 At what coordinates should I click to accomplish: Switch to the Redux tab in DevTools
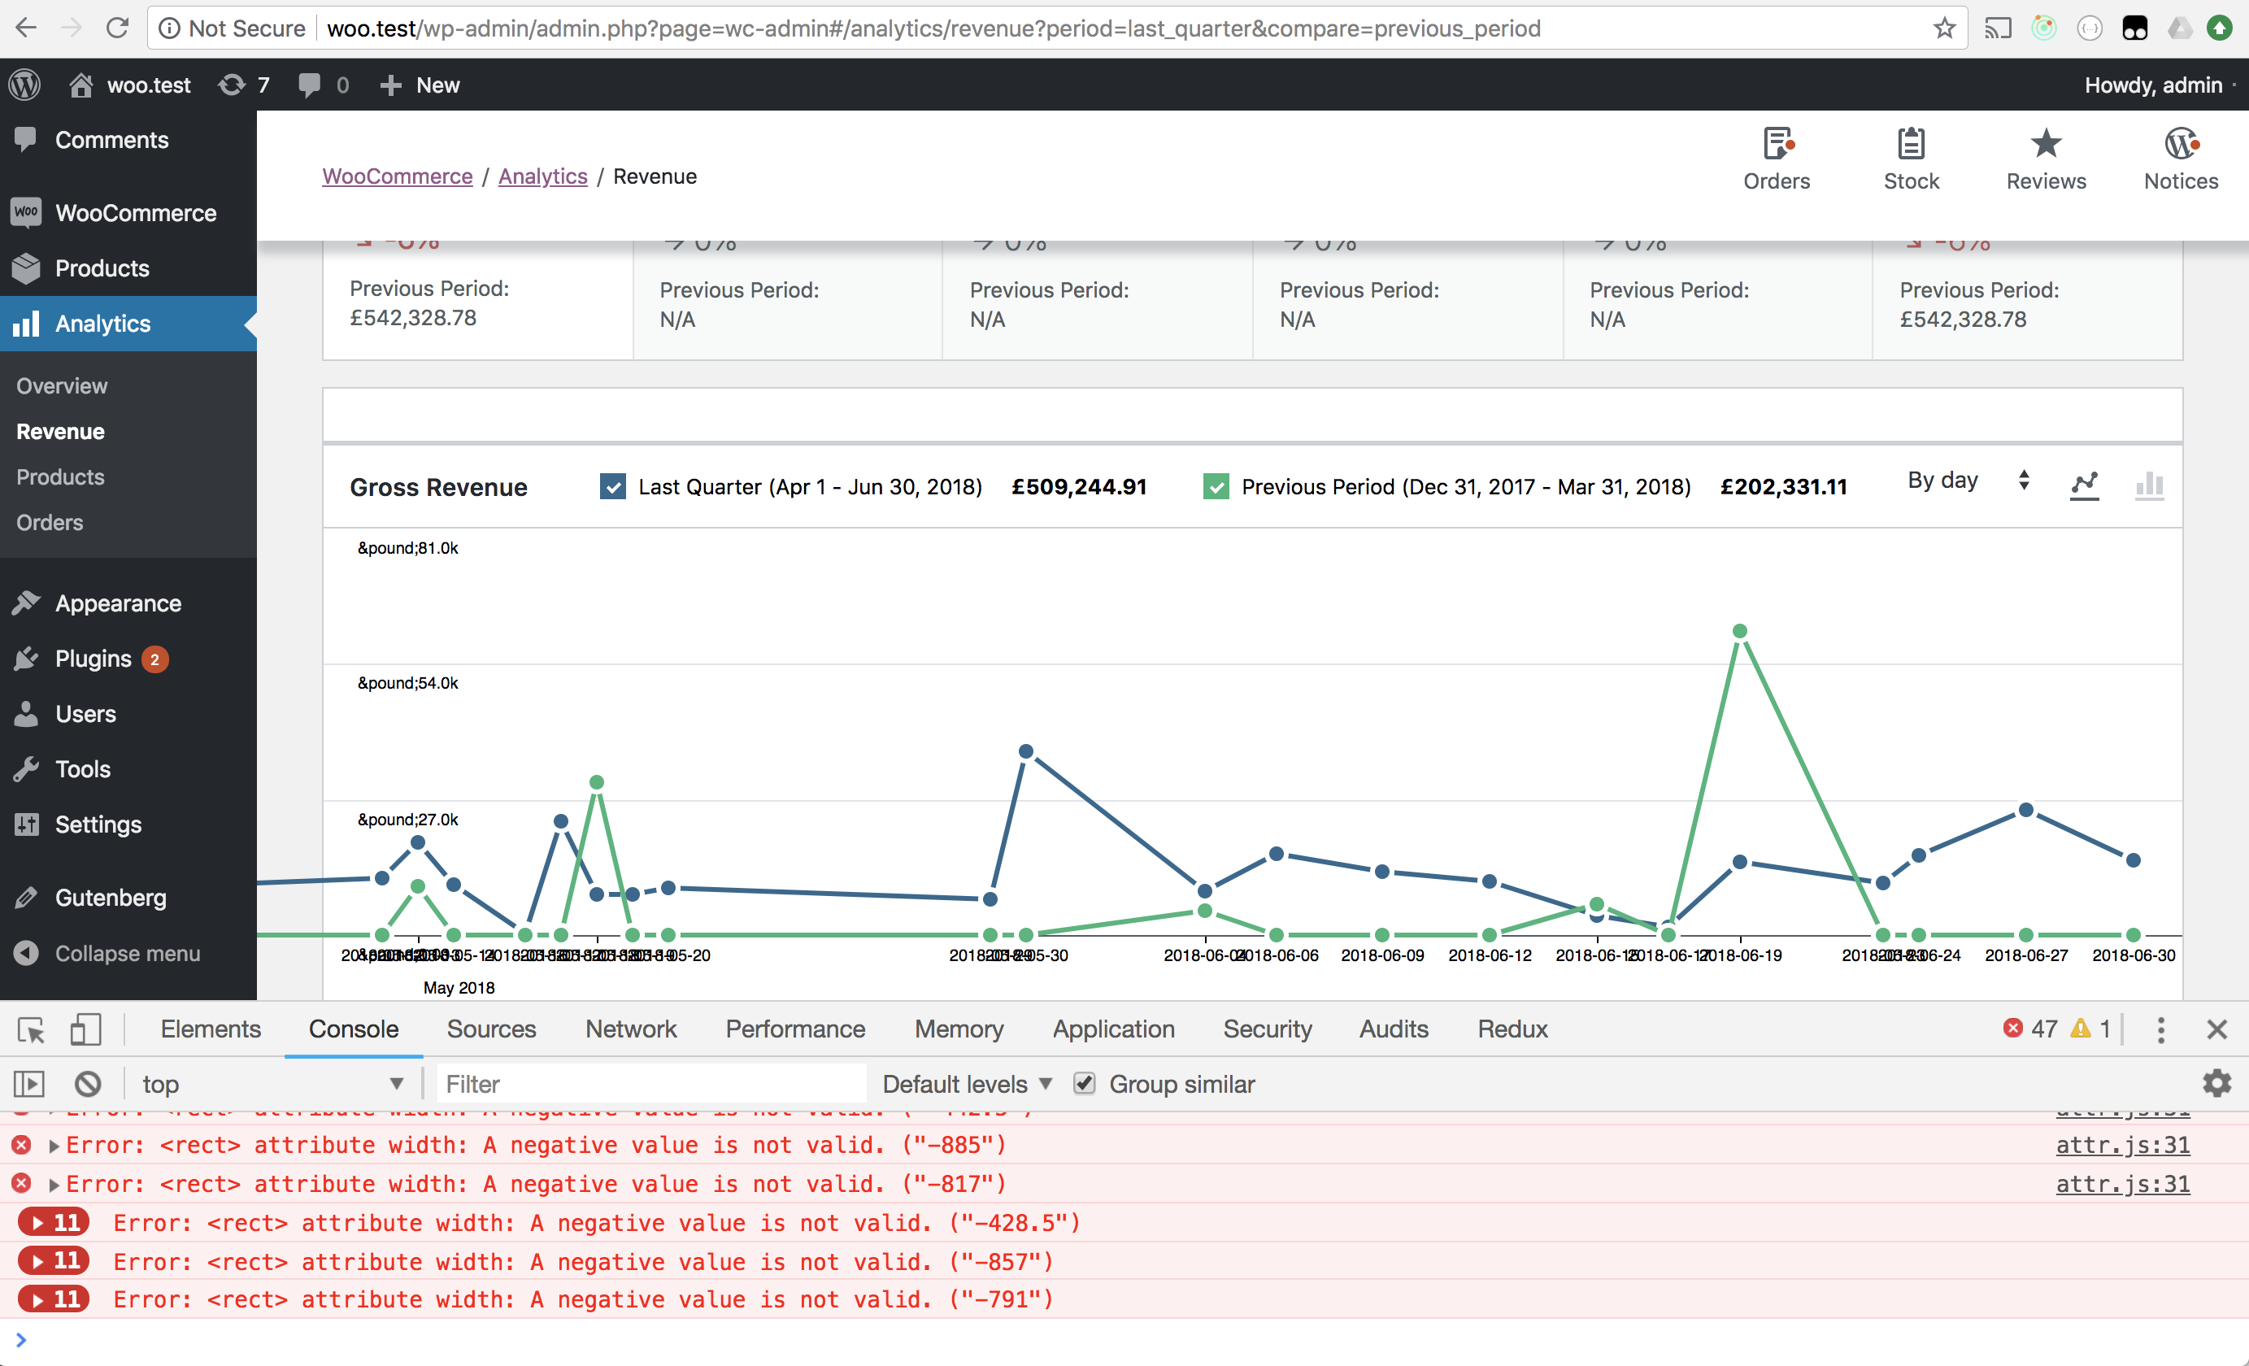point(1512,1029)
